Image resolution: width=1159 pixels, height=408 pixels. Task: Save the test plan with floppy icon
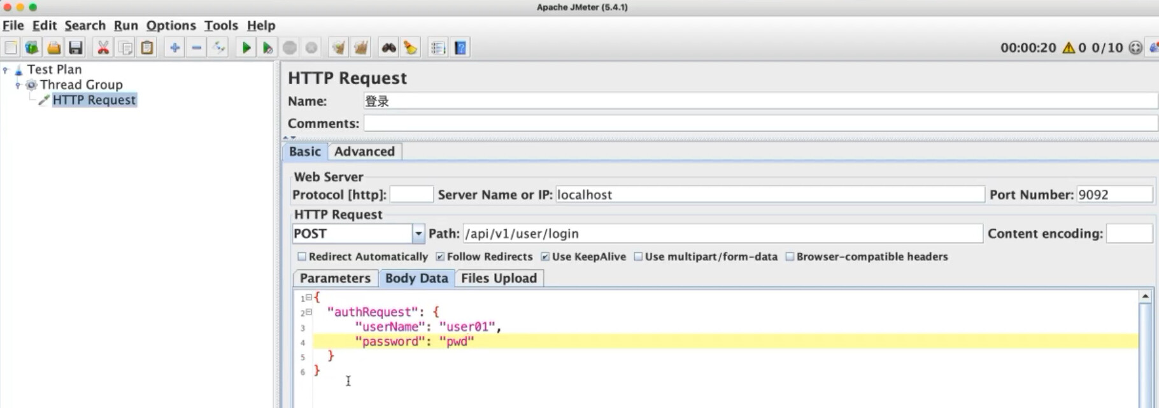pyautogui.click(x=76, y=48)
